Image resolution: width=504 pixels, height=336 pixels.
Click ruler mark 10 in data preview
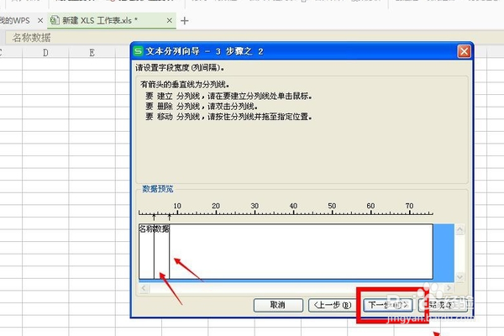click(x=177, y=206)
